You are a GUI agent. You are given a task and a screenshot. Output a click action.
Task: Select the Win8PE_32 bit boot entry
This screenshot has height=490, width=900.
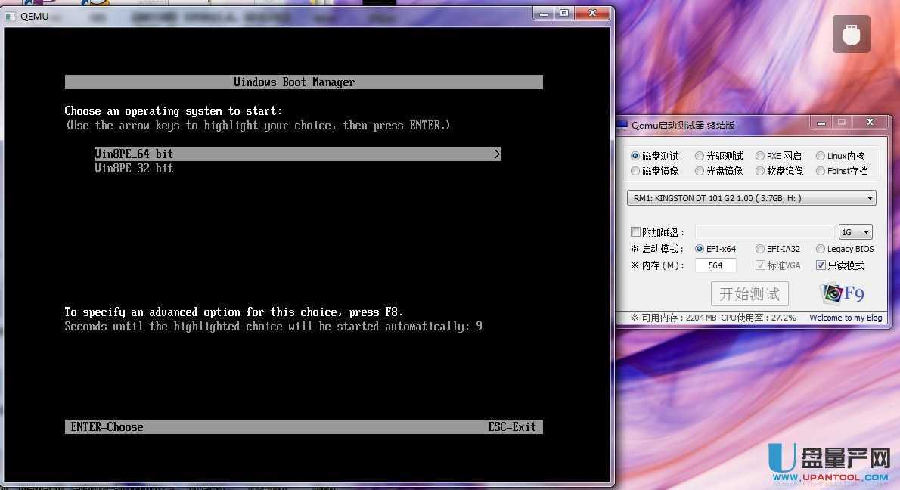point(134,168)
